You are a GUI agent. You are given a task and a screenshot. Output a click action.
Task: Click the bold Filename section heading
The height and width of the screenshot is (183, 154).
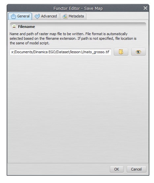click(26, 27)
